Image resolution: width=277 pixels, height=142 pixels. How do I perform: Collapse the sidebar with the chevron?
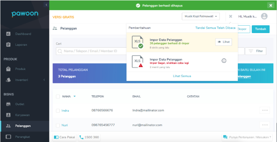46,5
